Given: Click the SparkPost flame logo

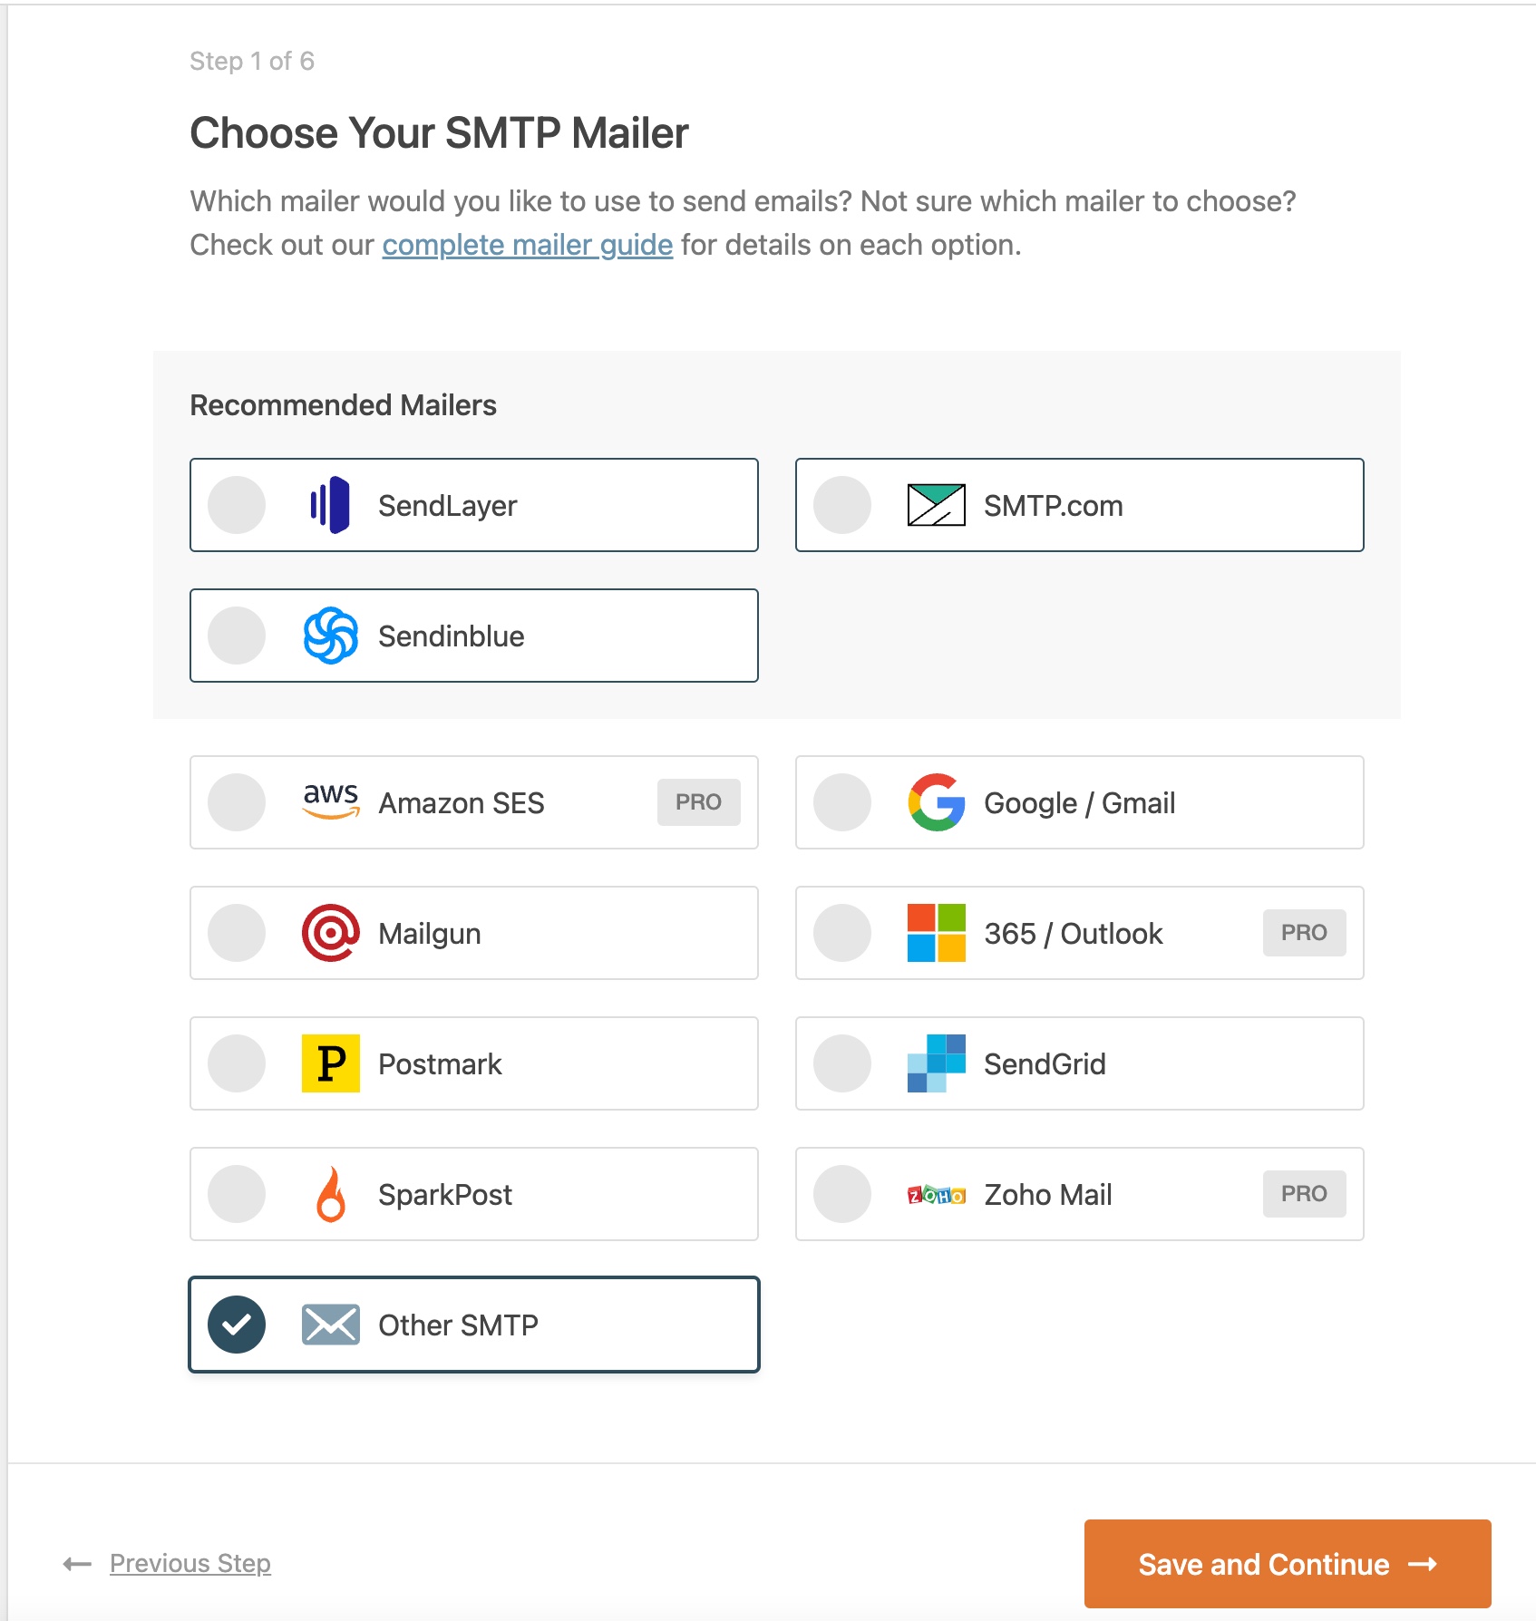Looking at the screenshot, I should pyautogui.click(x=330, y=1194).
